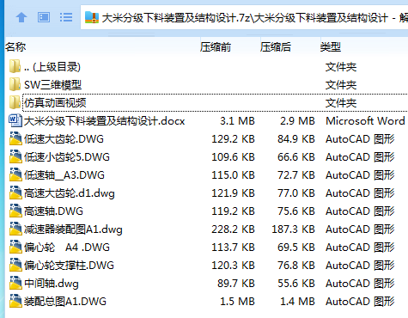
Task: Sort by the 压缩后 column header
Action: pos(276,47)
